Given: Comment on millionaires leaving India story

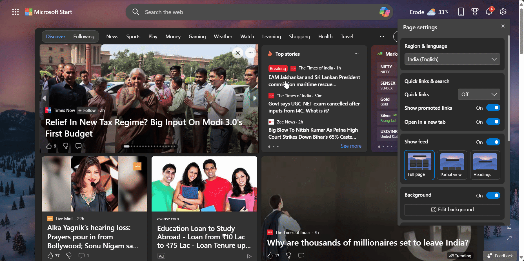Looking at the screenshot, I should [x=301, y=255].
